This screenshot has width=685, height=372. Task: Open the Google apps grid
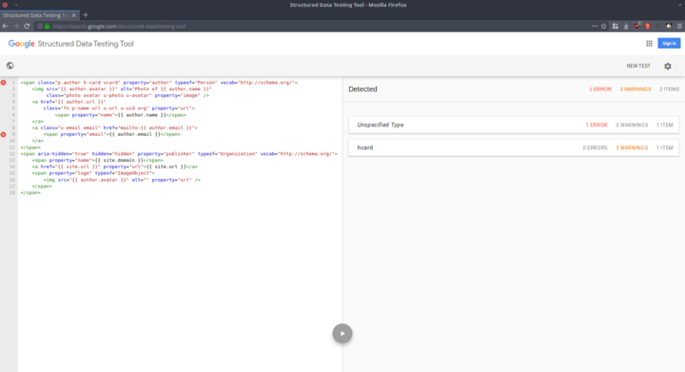pos(649,44)
